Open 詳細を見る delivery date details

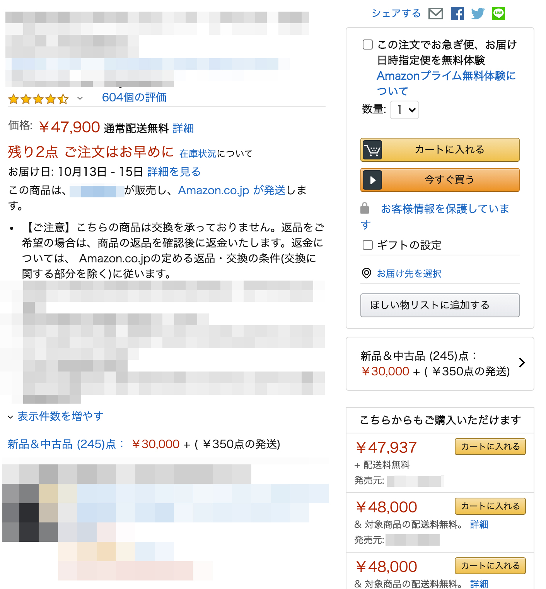tap(174, 172)
